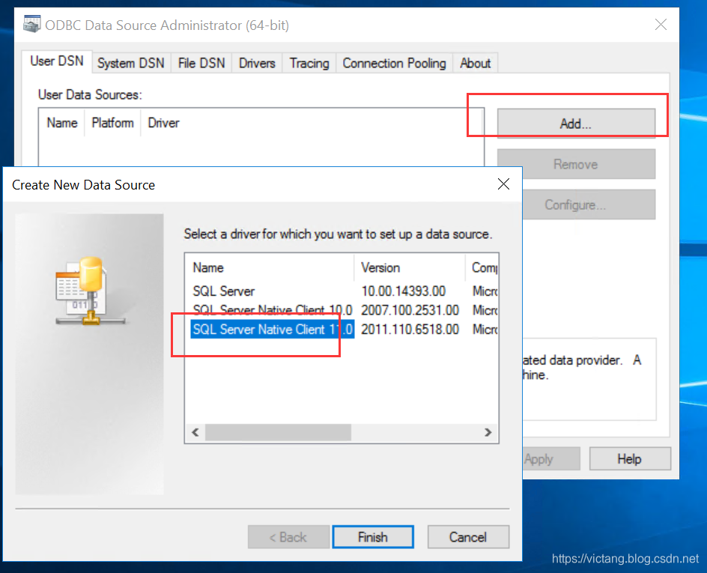The width and height of the screenshot is (707, 573).
Task: Cancel the Create New Data Source dialog
Action: click(468, 537)
